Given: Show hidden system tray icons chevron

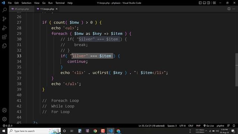Looking at the screenshot, I should [x=206, y=131].
